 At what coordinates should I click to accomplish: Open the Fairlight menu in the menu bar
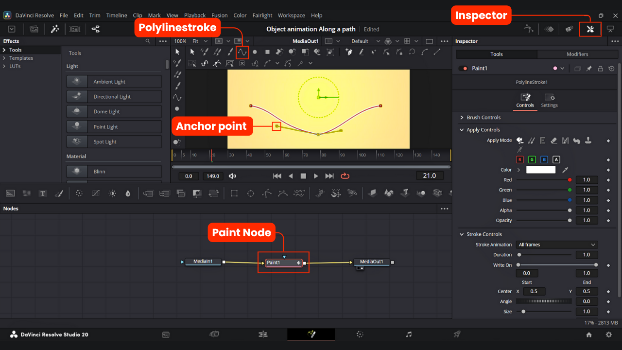262,15
